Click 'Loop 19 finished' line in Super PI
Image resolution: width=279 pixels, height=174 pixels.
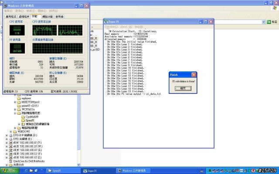[125, 91]
